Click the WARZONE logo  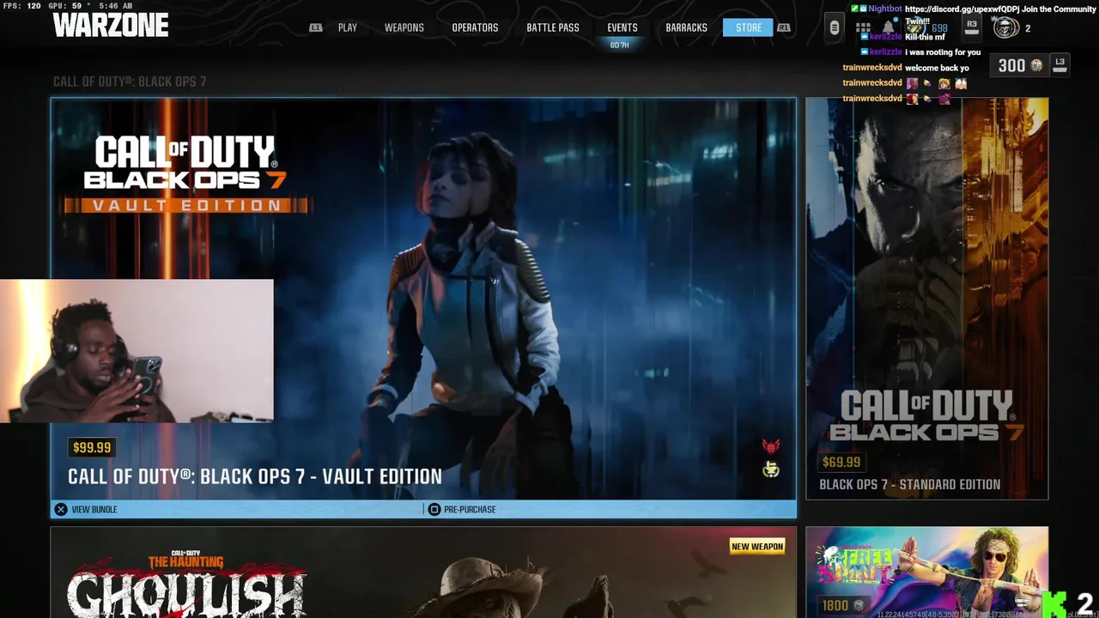coord(111,26)
